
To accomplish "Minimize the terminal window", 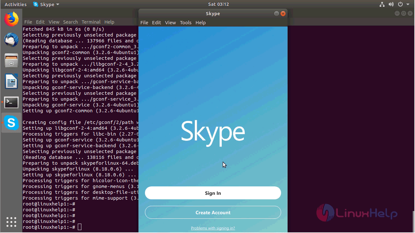I will tap(397, 13).
